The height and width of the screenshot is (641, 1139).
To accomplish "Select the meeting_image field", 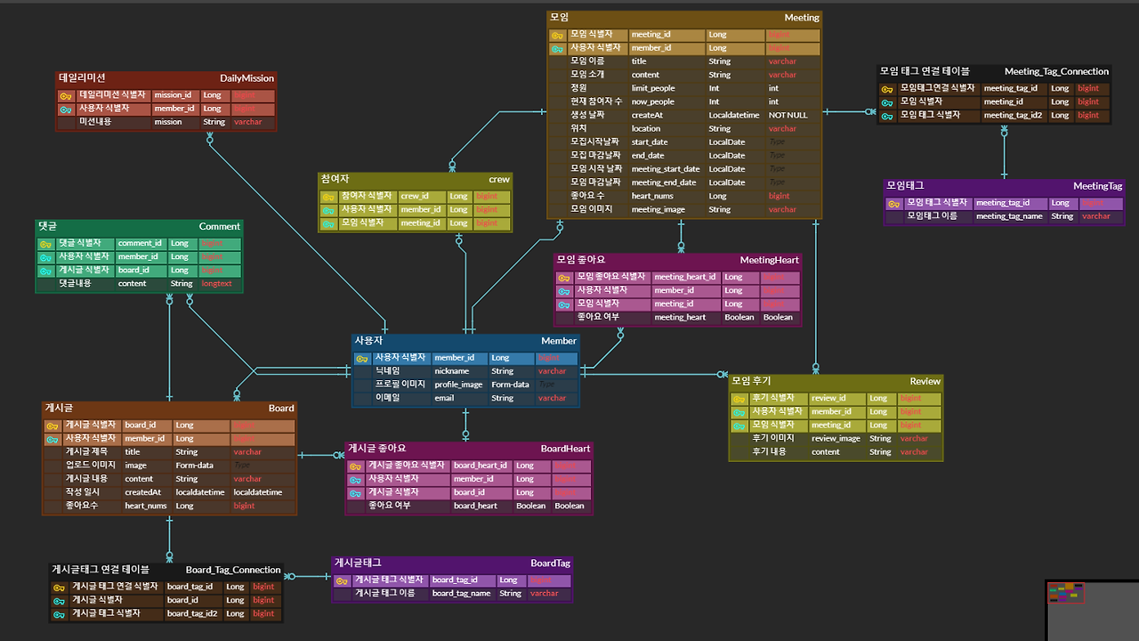I will pos(658,210).
